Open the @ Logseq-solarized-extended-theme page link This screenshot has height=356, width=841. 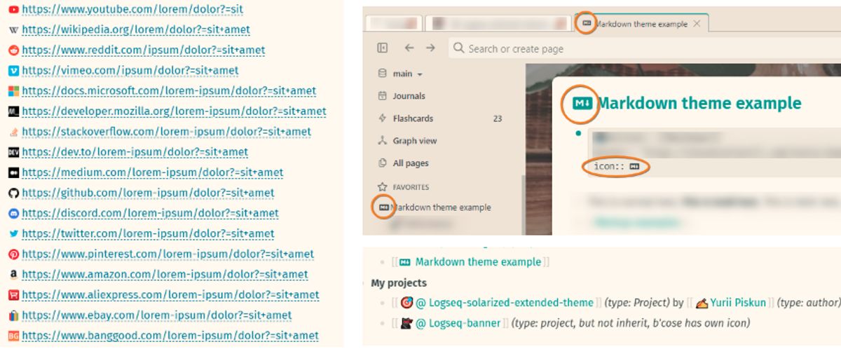click(505, 303)
